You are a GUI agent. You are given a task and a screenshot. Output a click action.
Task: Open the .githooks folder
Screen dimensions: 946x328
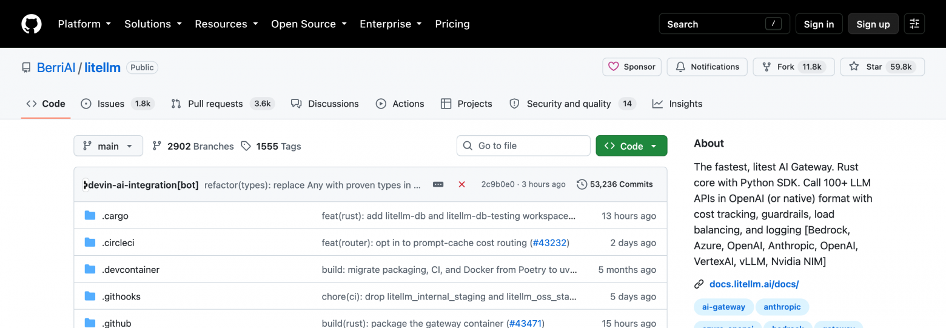pyautogui.click(x=121, y=296)
